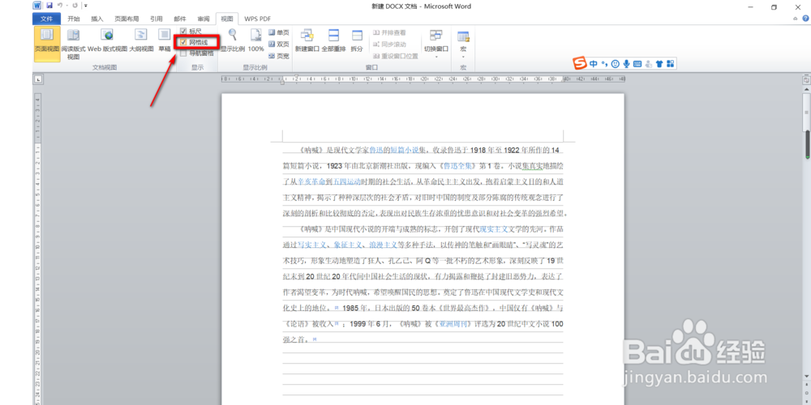Switch to the 开始 Home tab

74,19
